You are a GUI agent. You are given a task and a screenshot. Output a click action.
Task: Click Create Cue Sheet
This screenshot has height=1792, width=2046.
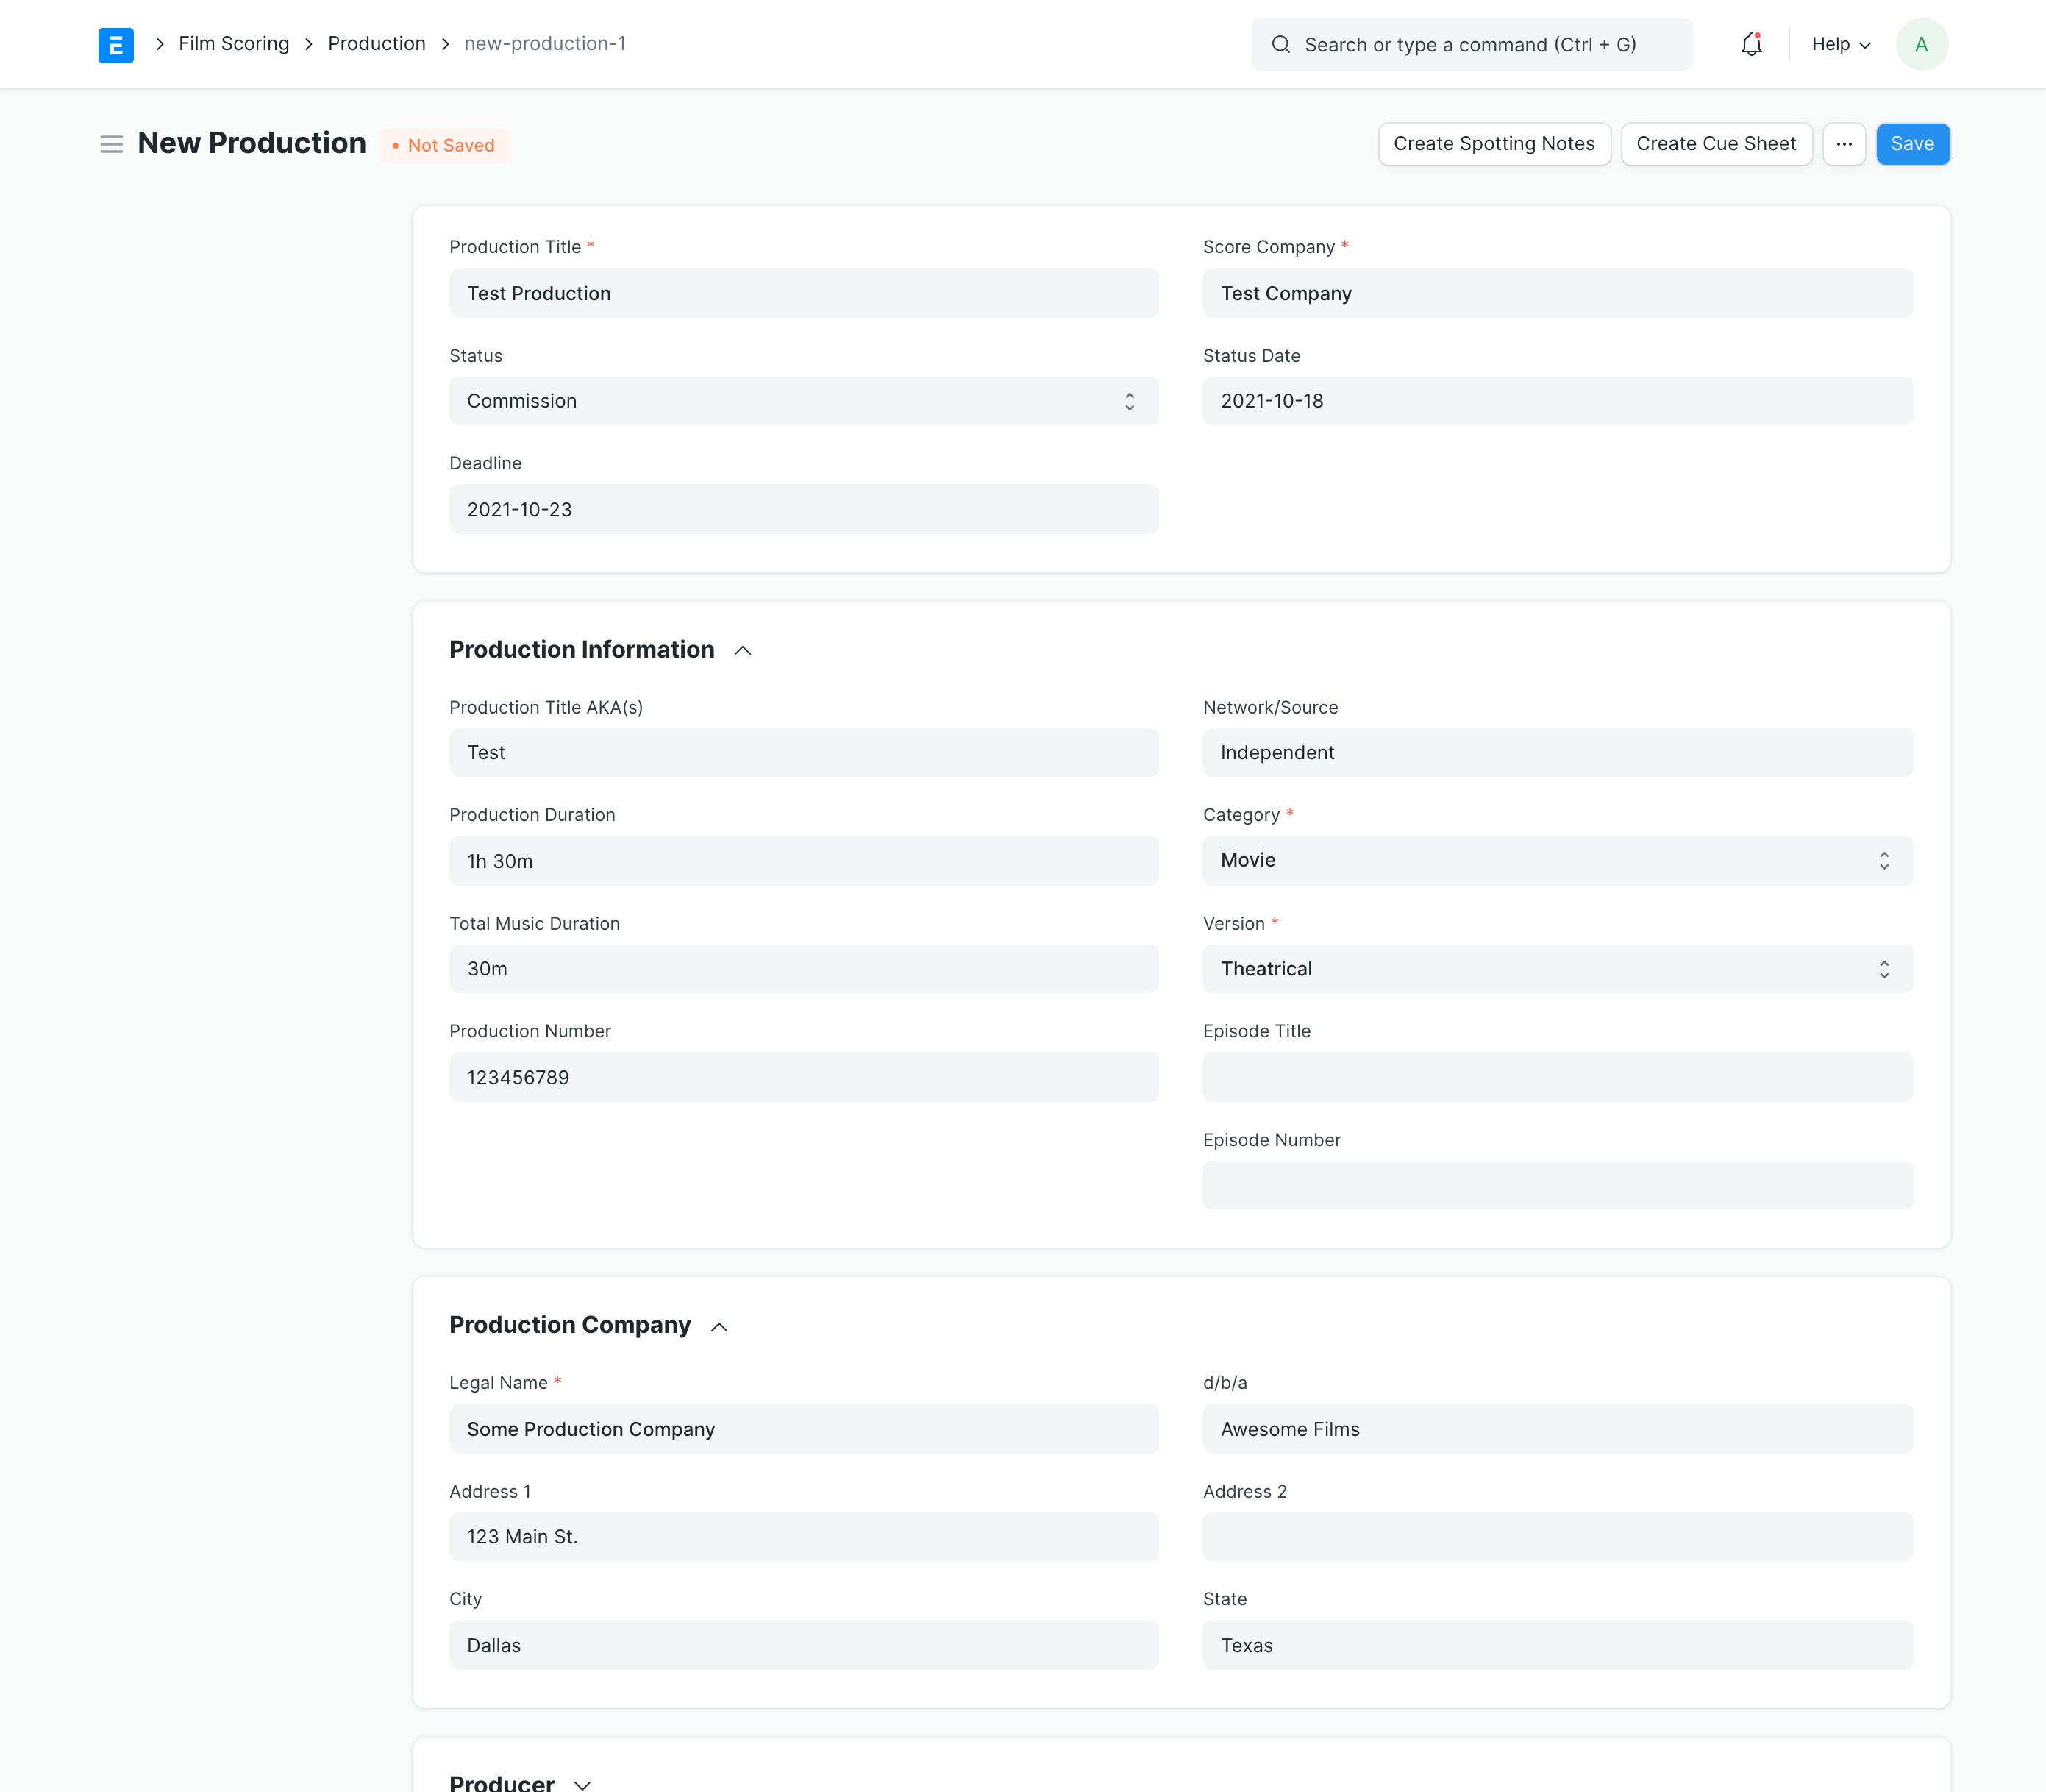pyautogui.click(x=1715, y=144)
